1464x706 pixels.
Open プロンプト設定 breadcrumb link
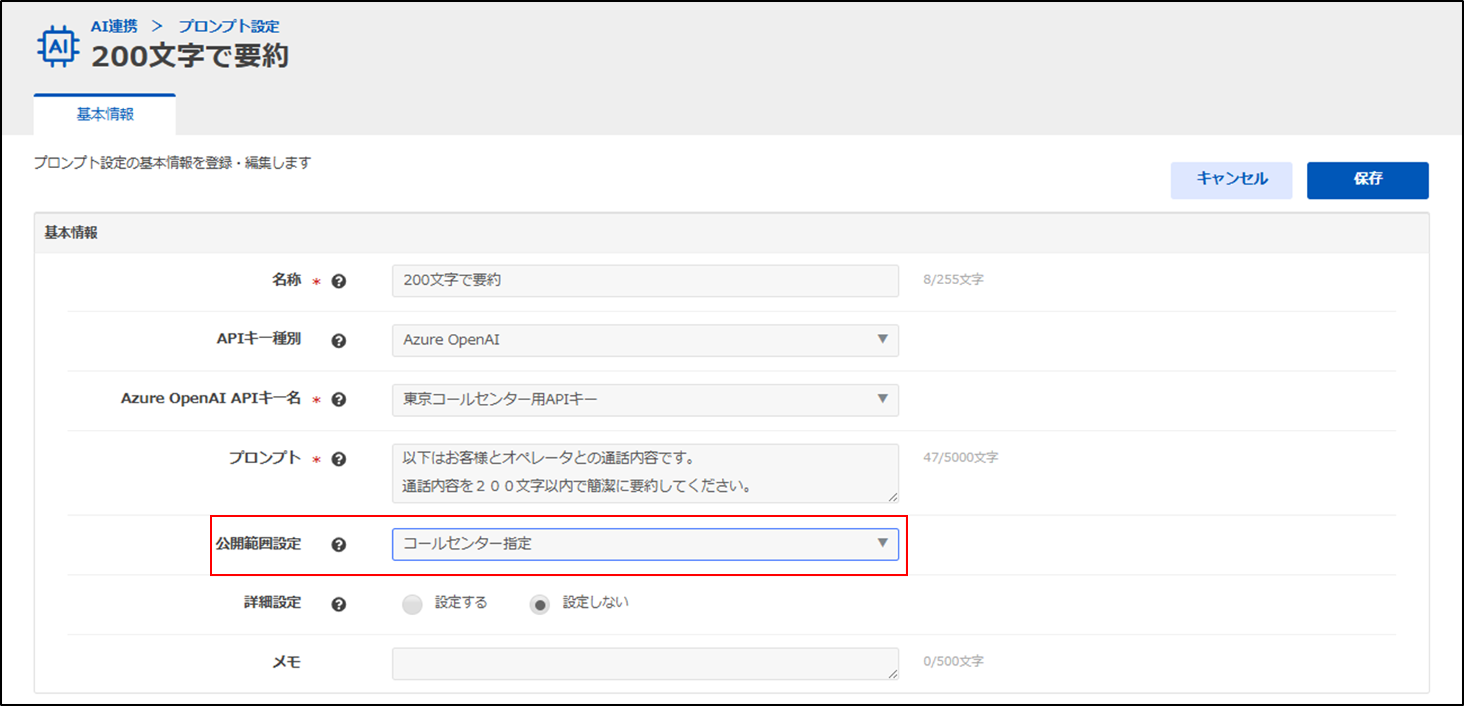point(229,26)
